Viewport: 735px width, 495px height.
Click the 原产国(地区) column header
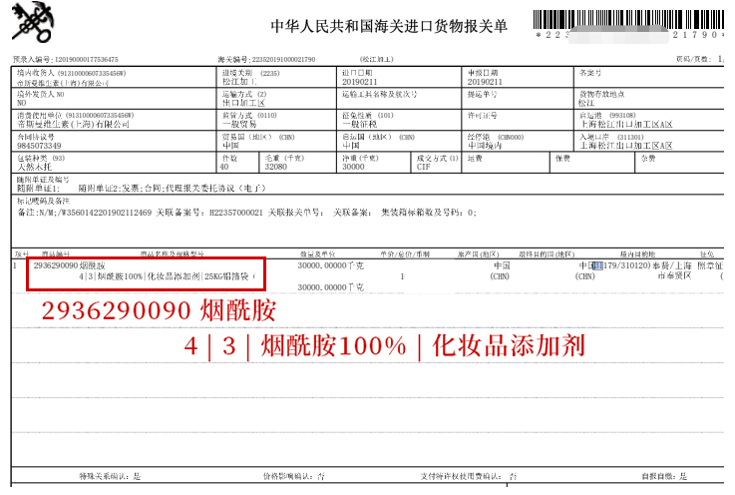(479, 254)
